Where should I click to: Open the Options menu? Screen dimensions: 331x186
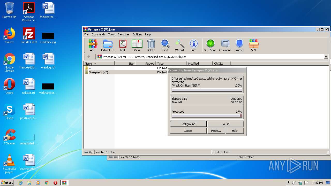pyautogui.click(x=137, y=34)
